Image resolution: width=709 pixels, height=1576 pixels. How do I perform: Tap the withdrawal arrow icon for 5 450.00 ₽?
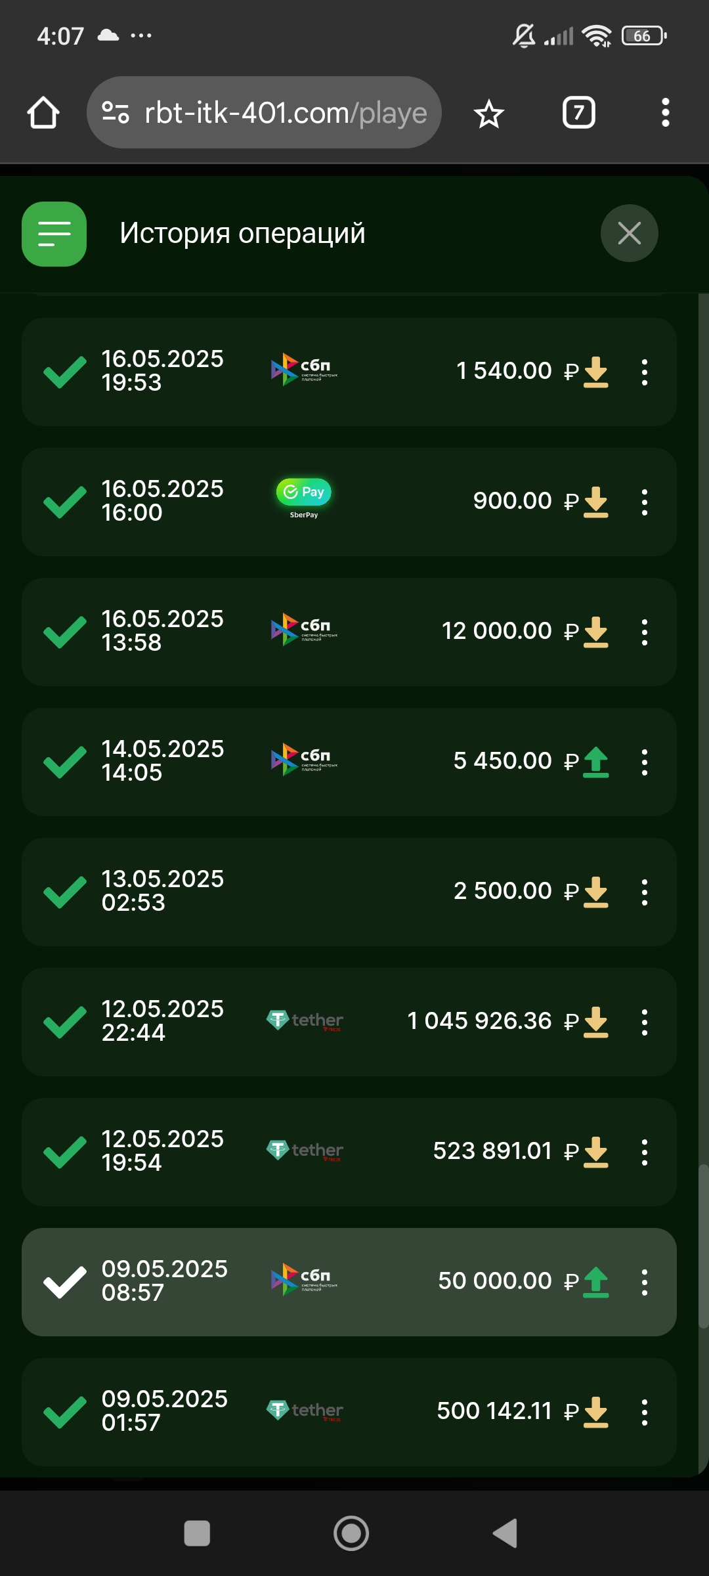[x=596, y=762]
